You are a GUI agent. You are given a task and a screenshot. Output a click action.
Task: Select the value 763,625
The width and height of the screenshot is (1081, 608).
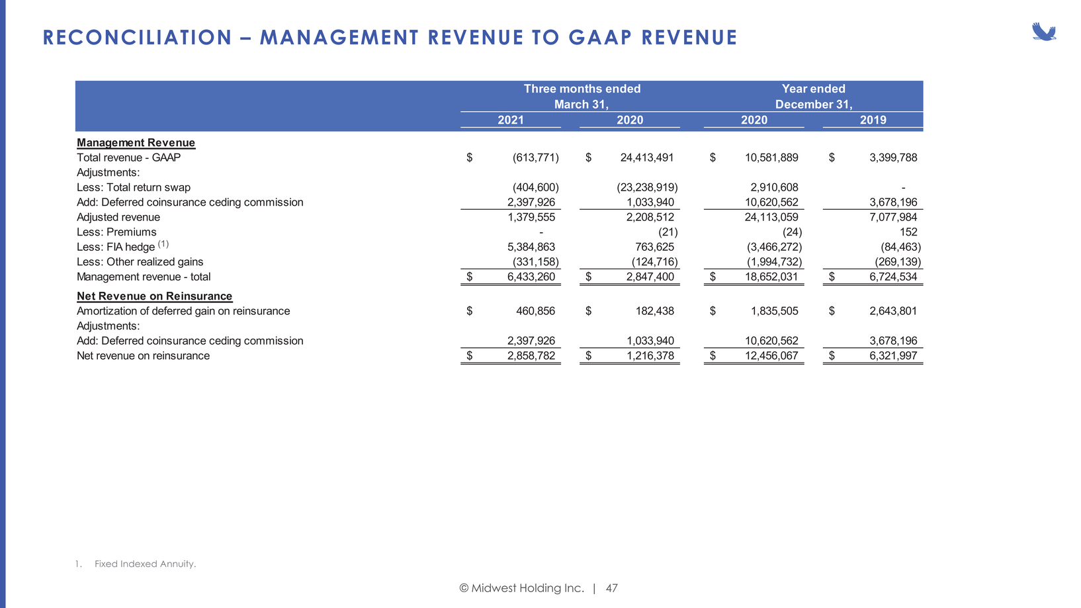tap(655, 247)
